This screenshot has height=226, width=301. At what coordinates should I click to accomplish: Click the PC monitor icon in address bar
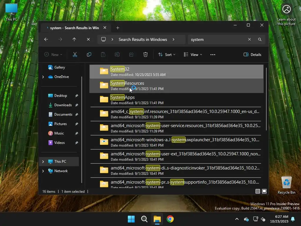[x=103, y=39]
